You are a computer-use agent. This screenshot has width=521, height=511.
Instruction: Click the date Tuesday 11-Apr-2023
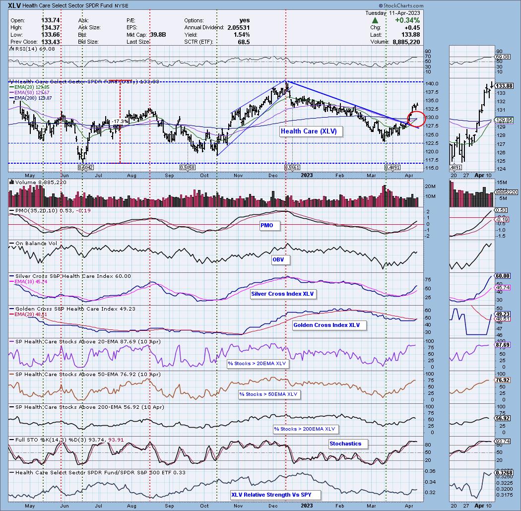[x=392, y=13]
